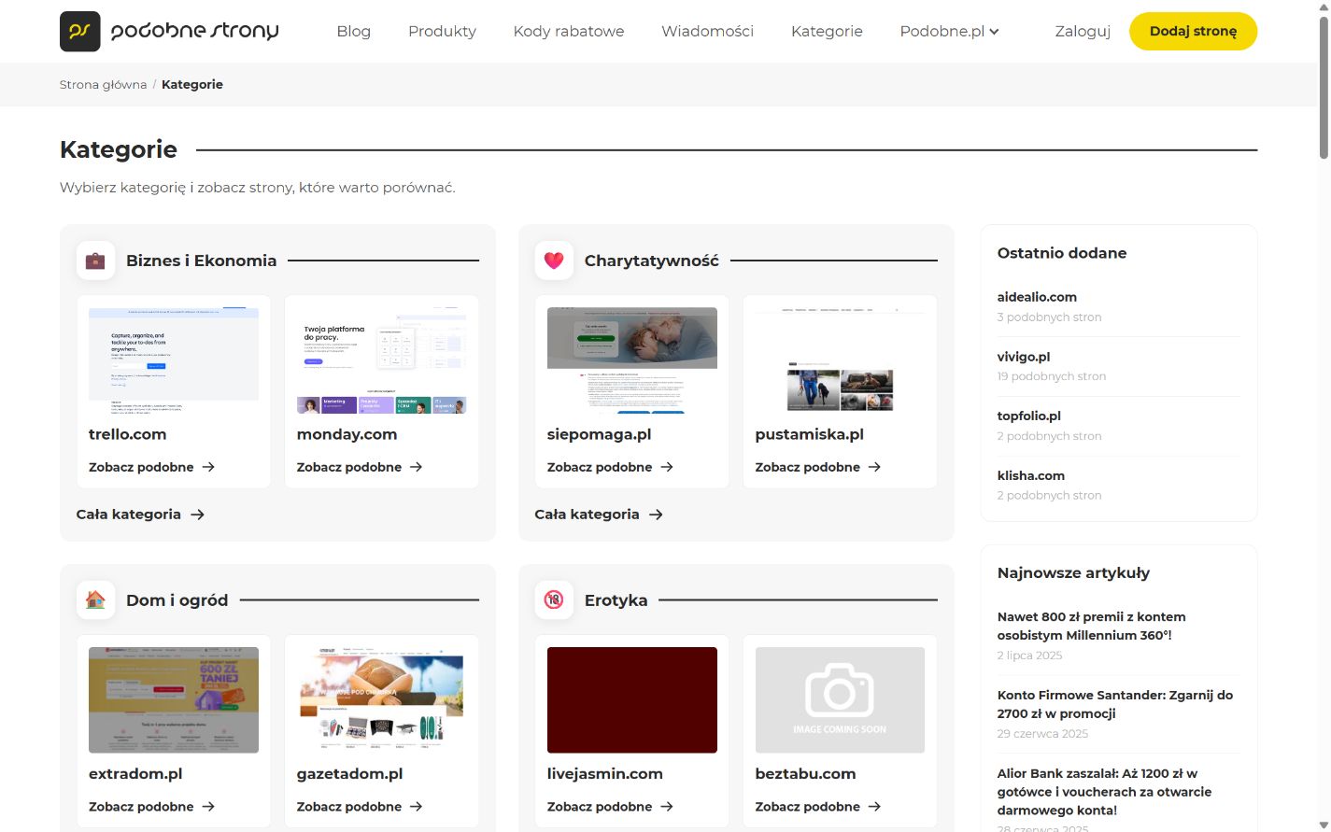Screen dimensions: 1331x832
Task: Open the livejasmin.com dark red thumbnail
Action: pyautogui.click(x=632, y=700)
